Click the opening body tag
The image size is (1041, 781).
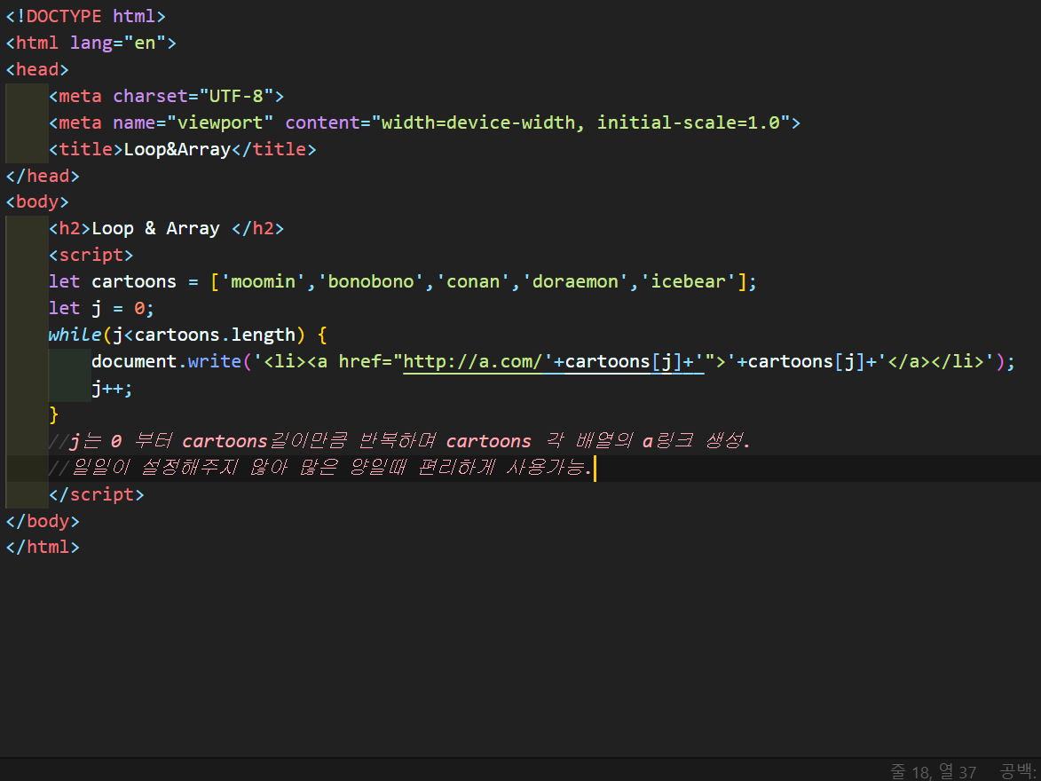pyautogui.click(x=37, y=201)
